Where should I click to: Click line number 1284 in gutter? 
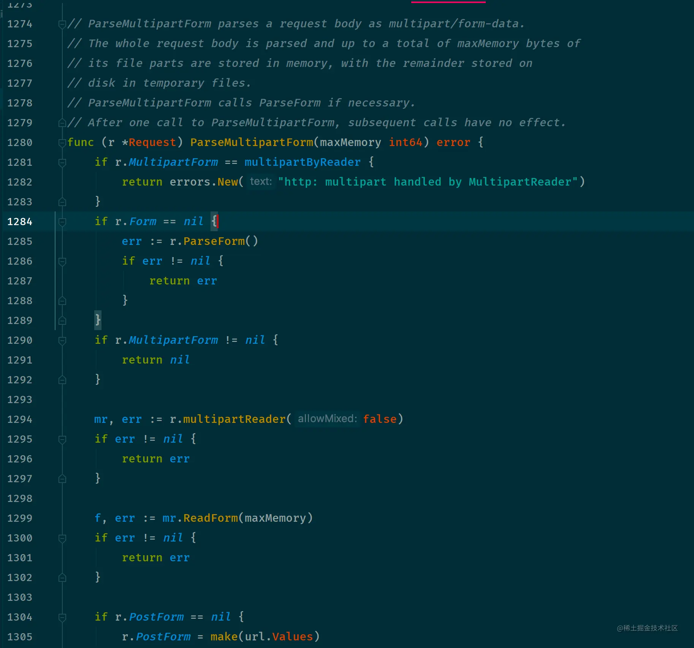20,222
